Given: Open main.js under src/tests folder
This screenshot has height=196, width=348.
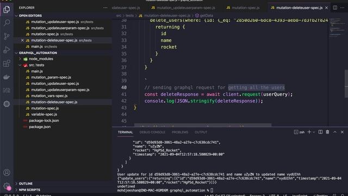Looking at the screenshot, I should (x=37, y=71).
